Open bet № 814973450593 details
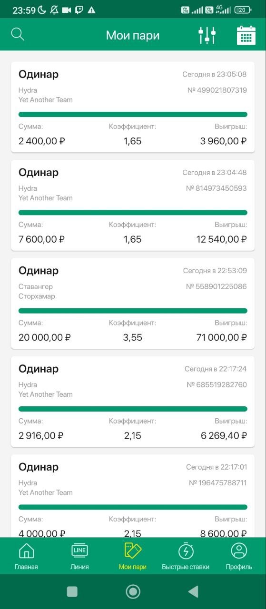 pos(133,205)
